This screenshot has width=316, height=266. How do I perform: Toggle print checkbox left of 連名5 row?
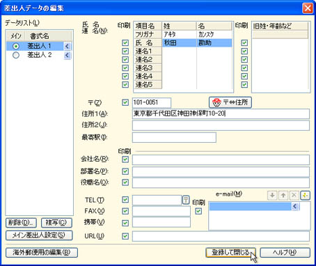125,84
